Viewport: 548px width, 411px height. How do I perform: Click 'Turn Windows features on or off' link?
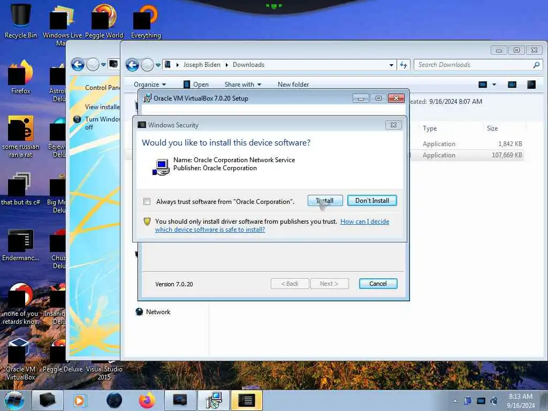point(102,123)
